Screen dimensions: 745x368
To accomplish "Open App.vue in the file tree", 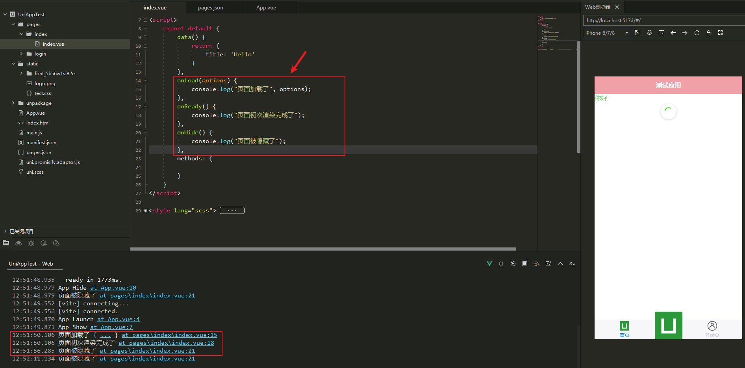I will (35, 113).
